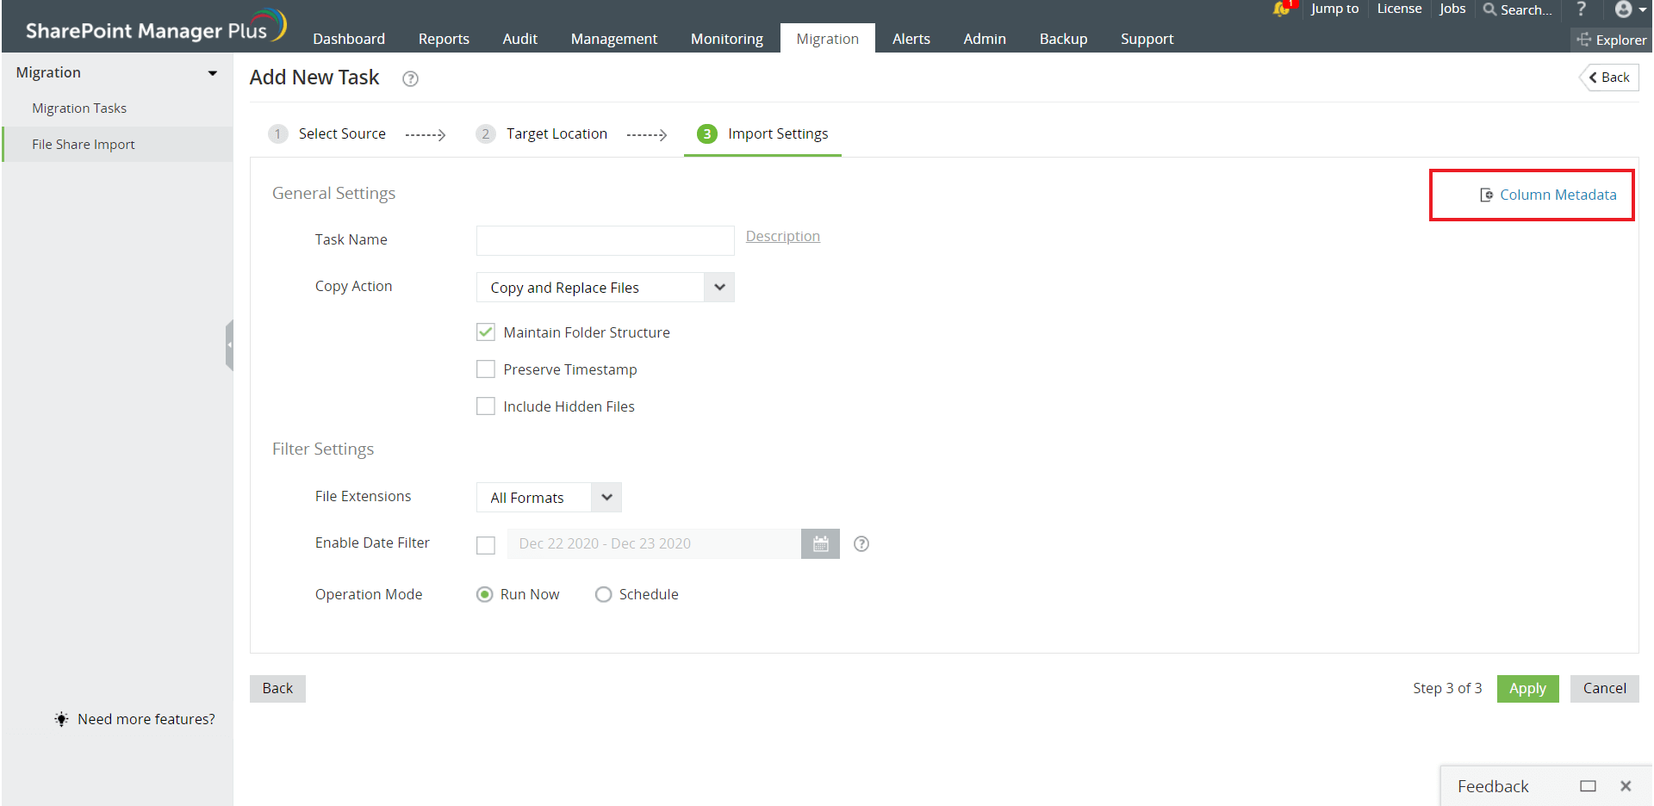
Task: Show help for the date filter
Action: [861, 543]
